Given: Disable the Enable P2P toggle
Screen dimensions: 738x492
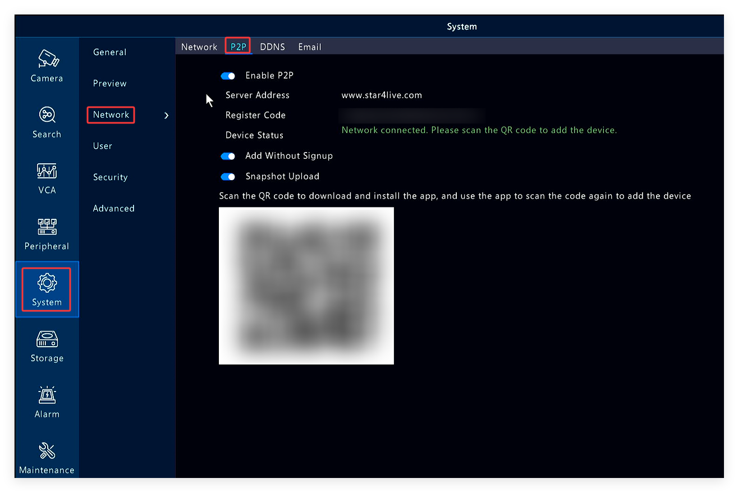Looking at the screenshot, I should [228, 76].
